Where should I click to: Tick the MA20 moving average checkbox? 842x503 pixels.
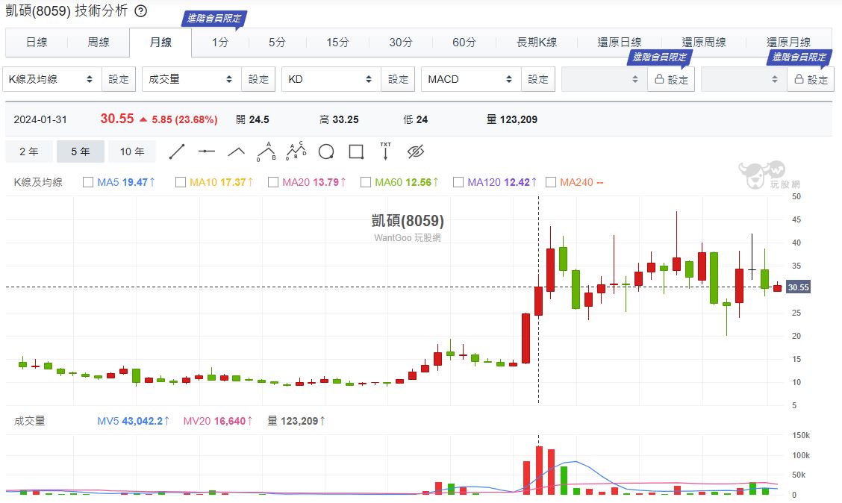pos(273,182)
